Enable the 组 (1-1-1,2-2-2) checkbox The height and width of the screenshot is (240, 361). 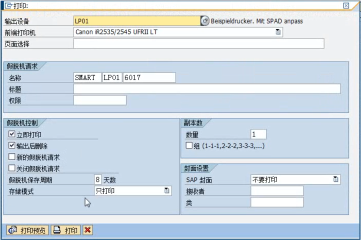tap(189, 145)
